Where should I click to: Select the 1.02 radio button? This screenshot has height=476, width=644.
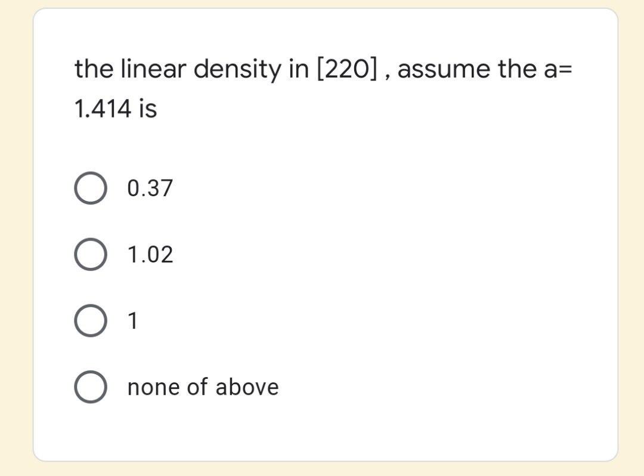[91, 255]
